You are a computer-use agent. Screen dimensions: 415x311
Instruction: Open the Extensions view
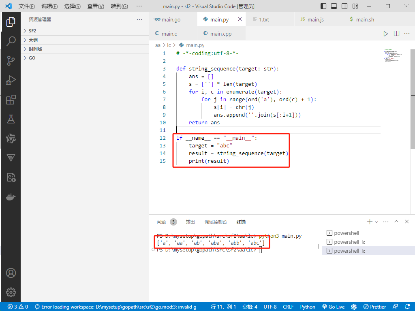point(11,100)
